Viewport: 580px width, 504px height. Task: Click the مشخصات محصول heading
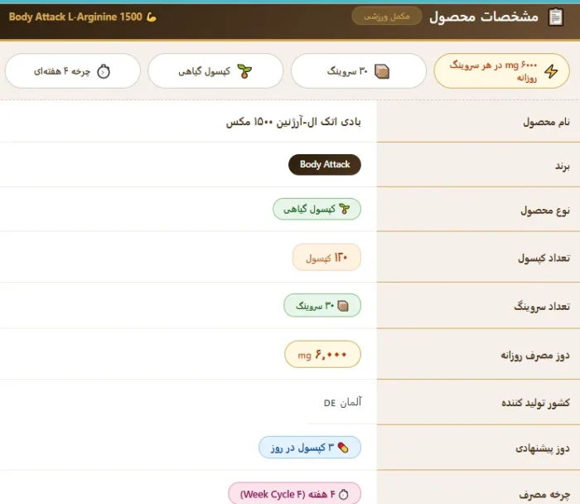click(484, 17)
